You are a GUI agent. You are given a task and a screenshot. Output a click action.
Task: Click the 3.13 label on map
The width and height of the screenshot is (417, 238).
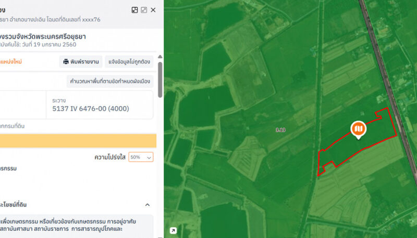coord(280,130)
